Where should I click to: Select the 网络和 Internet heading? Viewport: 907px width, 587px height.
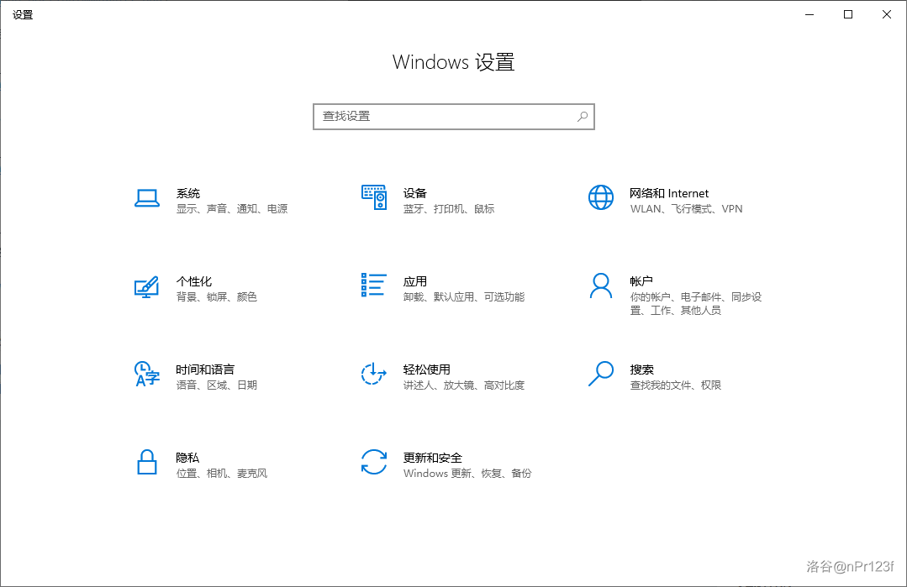click(669, 193)
